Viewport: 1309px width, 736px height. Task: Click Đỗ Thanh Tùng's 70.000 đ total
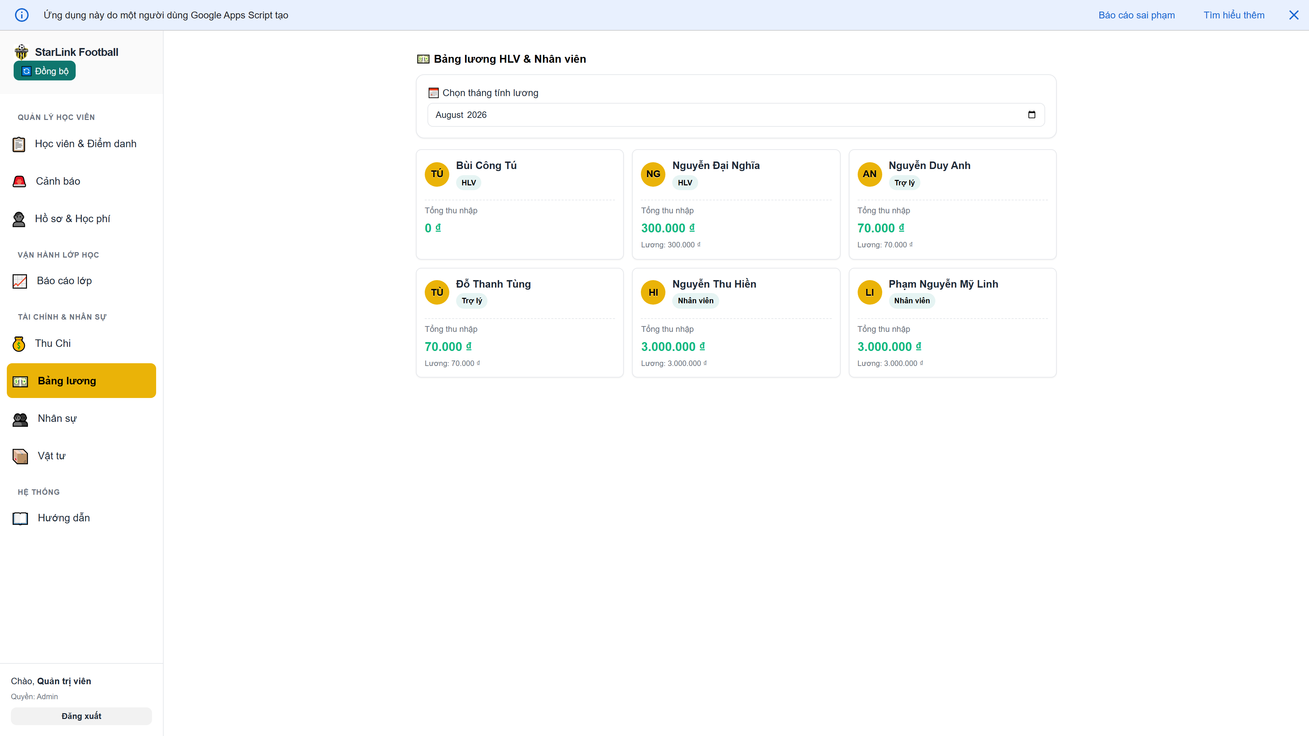click(x=448, y=347)
